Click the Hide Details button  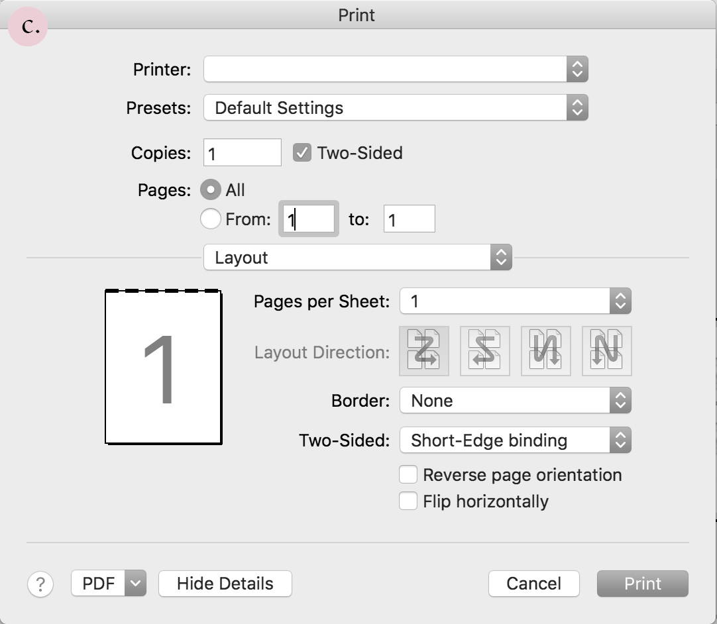coord(225,584)
